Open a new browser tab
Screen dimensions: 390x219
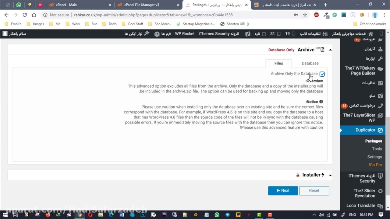(325, 5)
